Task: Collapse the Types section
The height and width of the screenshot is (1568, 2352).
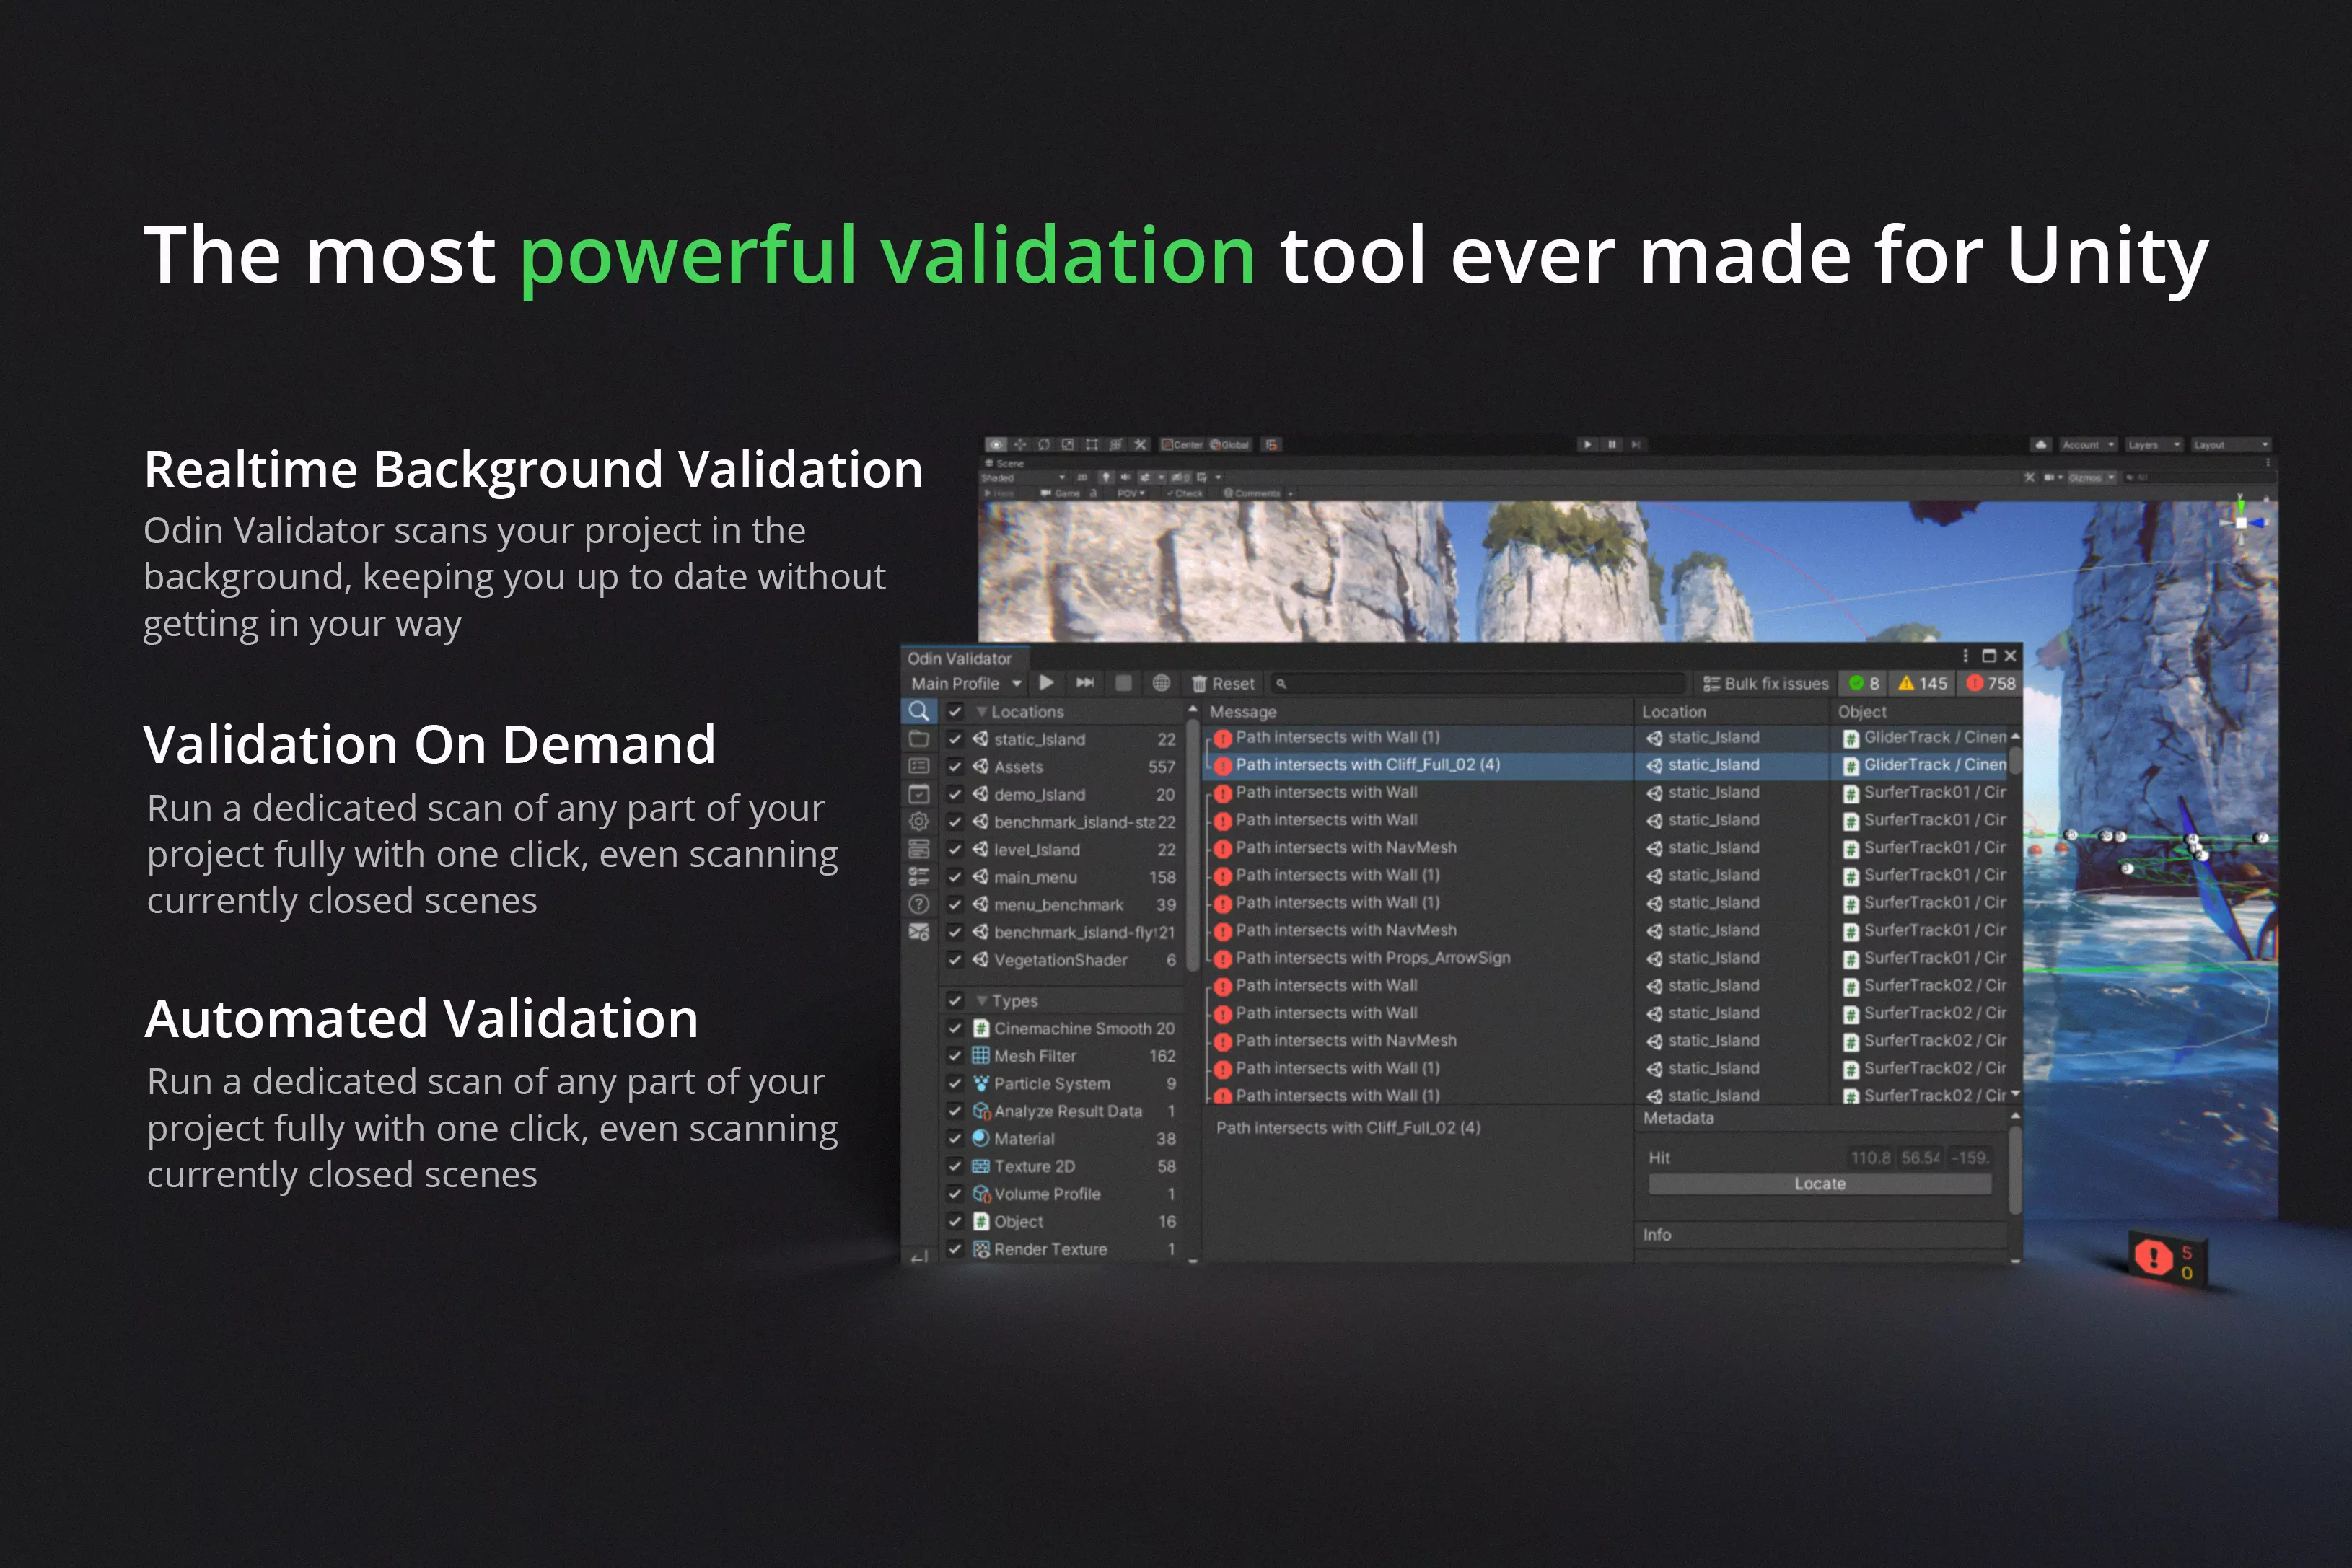Action: [982, 1001]
